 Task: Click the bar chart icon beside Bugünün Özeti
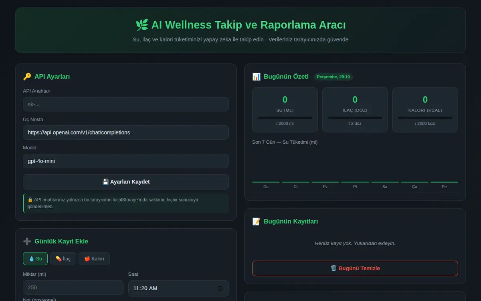256,76
